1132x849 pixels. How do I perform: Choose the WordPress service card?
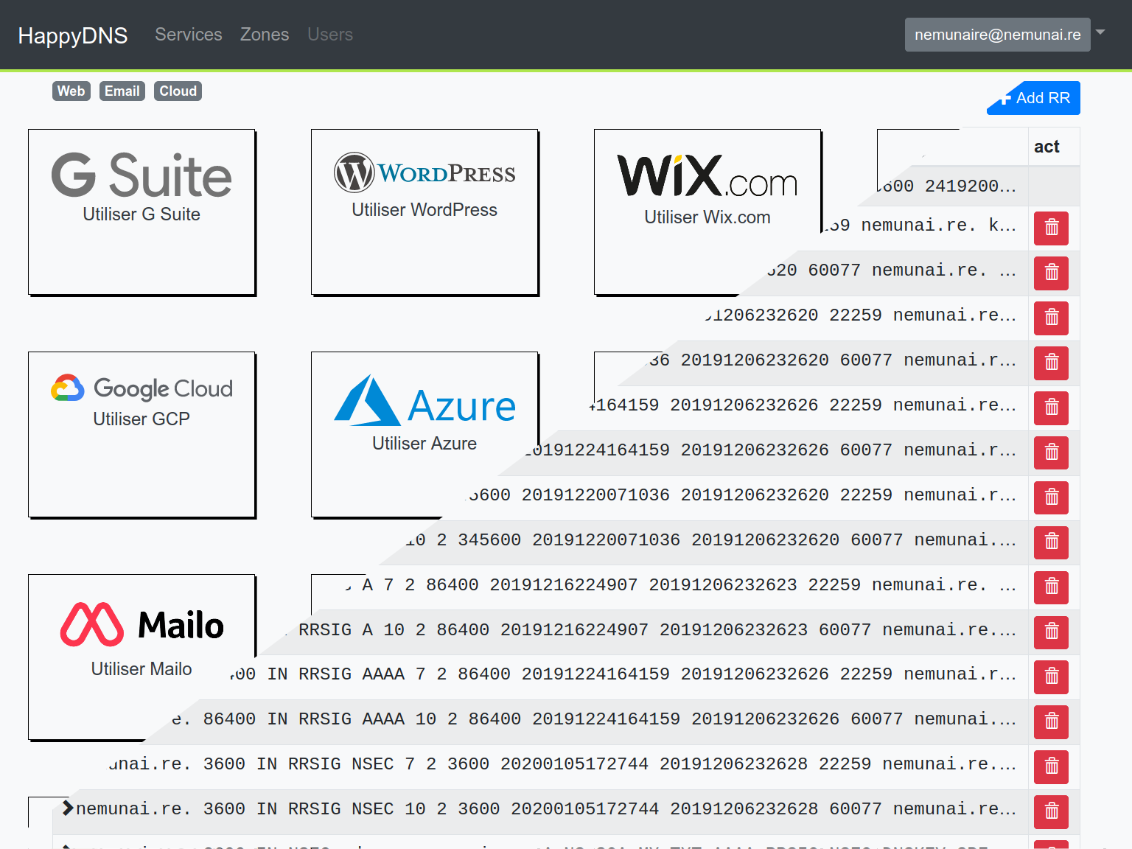(x=424, y=212)
